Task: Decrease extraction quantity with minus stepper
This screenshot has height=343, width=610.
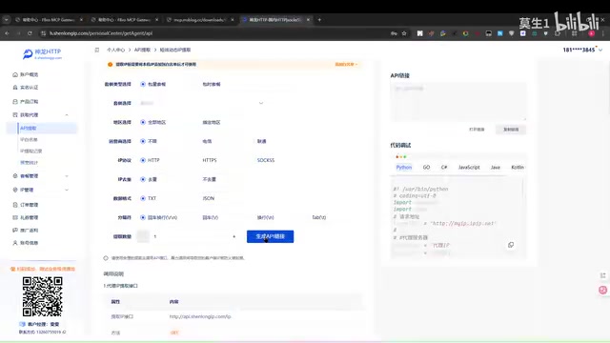Action: 143,236
